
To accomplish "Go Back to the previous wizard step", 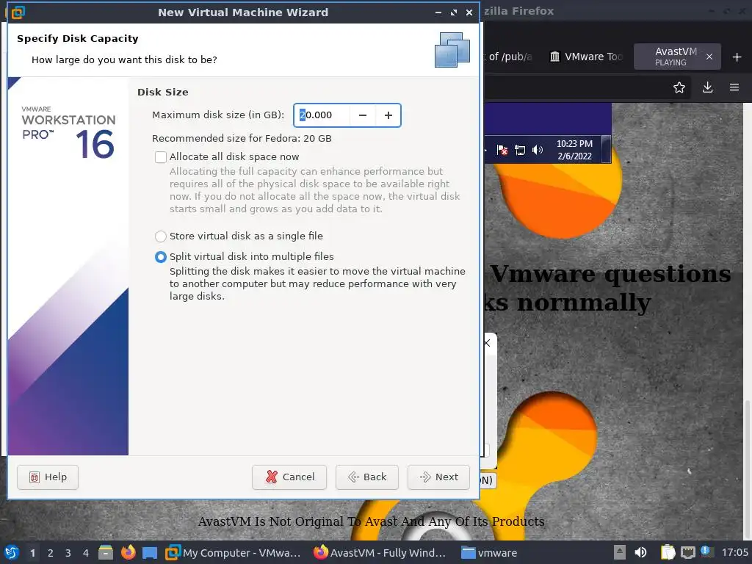I will pos(367,477).
